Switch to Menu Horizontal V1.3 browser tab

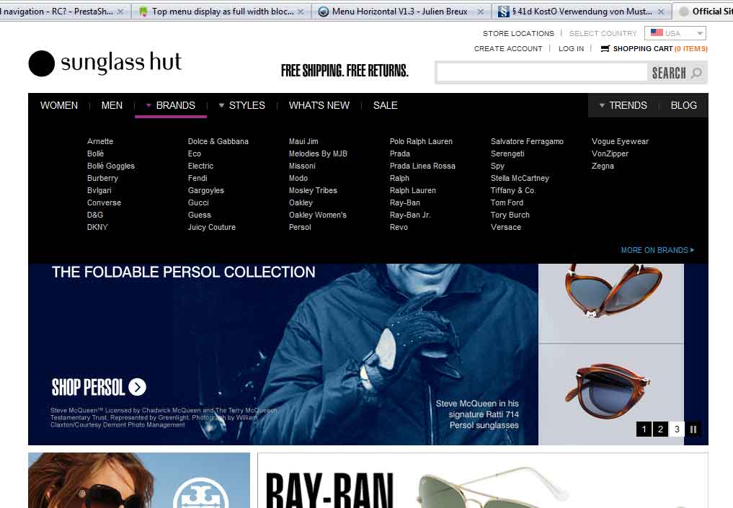(x=400, y=12)
